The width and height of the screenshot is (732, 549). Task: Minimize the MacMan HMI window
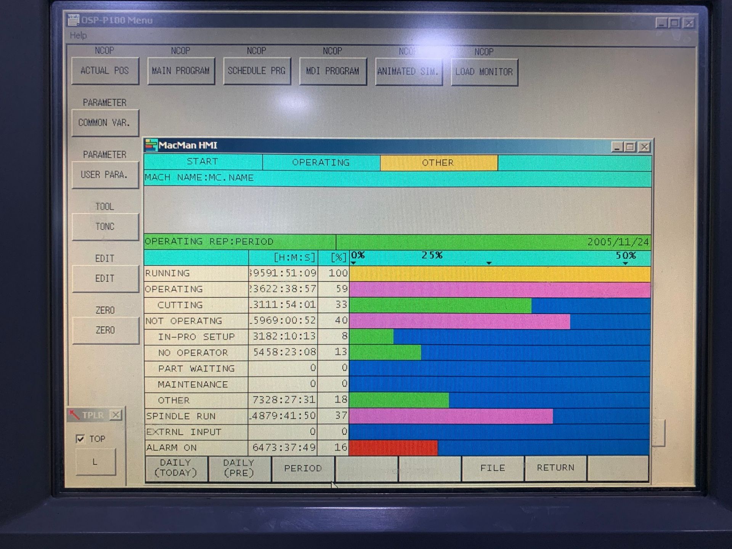pyautogui.click(x=617, y=147)
